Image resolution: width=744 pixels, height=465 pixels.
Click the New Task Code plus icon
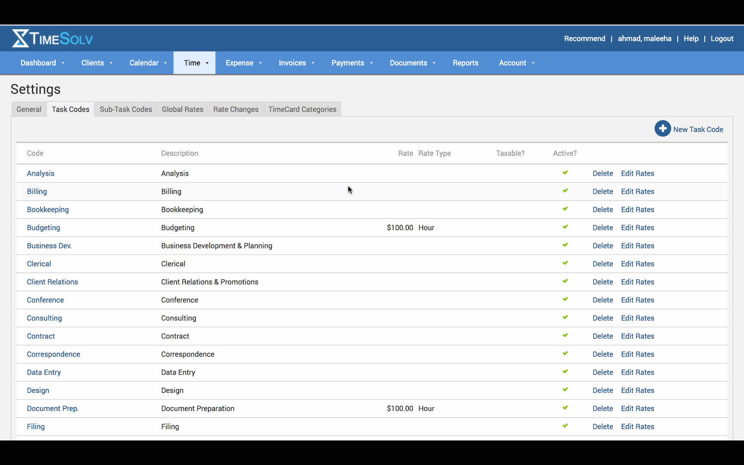[x=663, y=129]
